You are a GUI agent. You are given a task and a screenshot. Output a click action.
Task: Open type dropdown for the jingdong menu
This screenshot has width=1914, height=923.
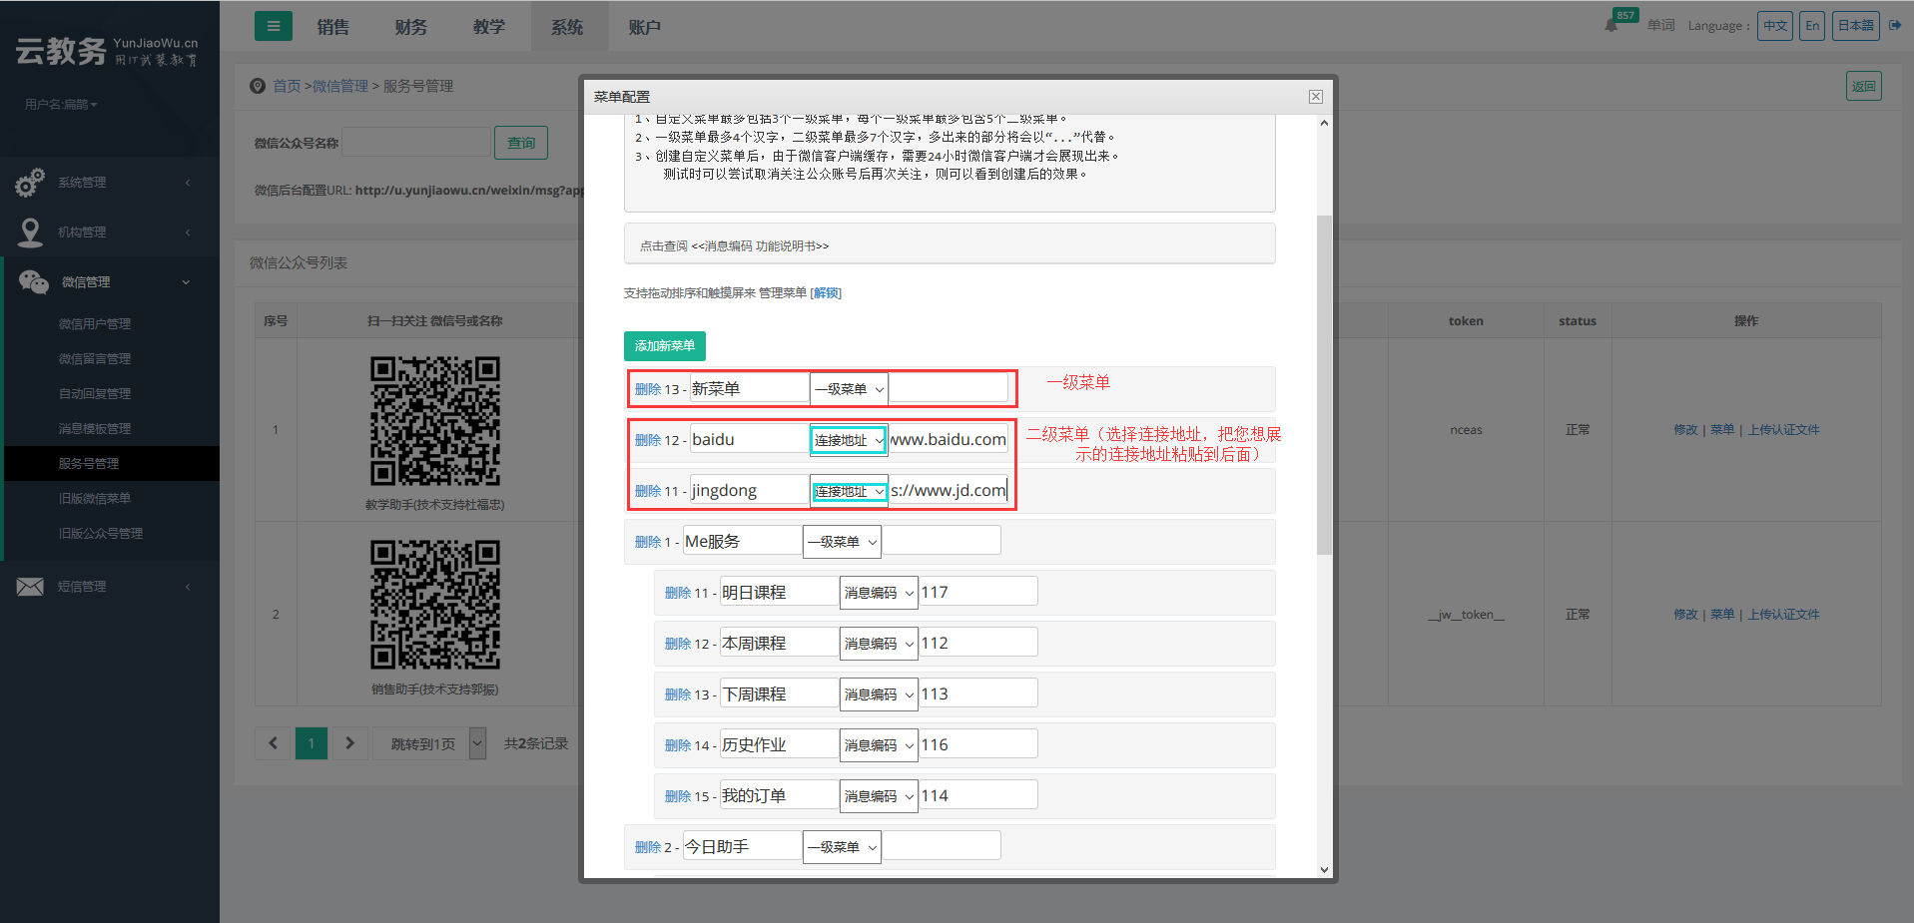[x=848, y=491]
